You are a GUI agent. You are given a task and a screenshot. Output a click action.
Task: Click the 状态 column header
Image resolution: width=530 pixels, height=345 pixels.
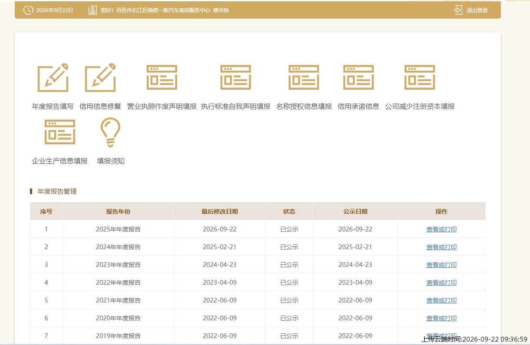click(289, 212)
